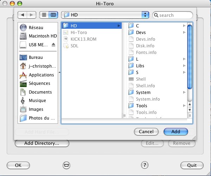Expand the HD folder arrow
Screen dimensions: 211x176
tap(119, 26)
